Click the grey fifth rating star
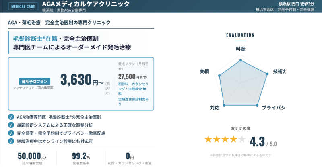Viewport: 322px width, 168px height. click(242, 139)
